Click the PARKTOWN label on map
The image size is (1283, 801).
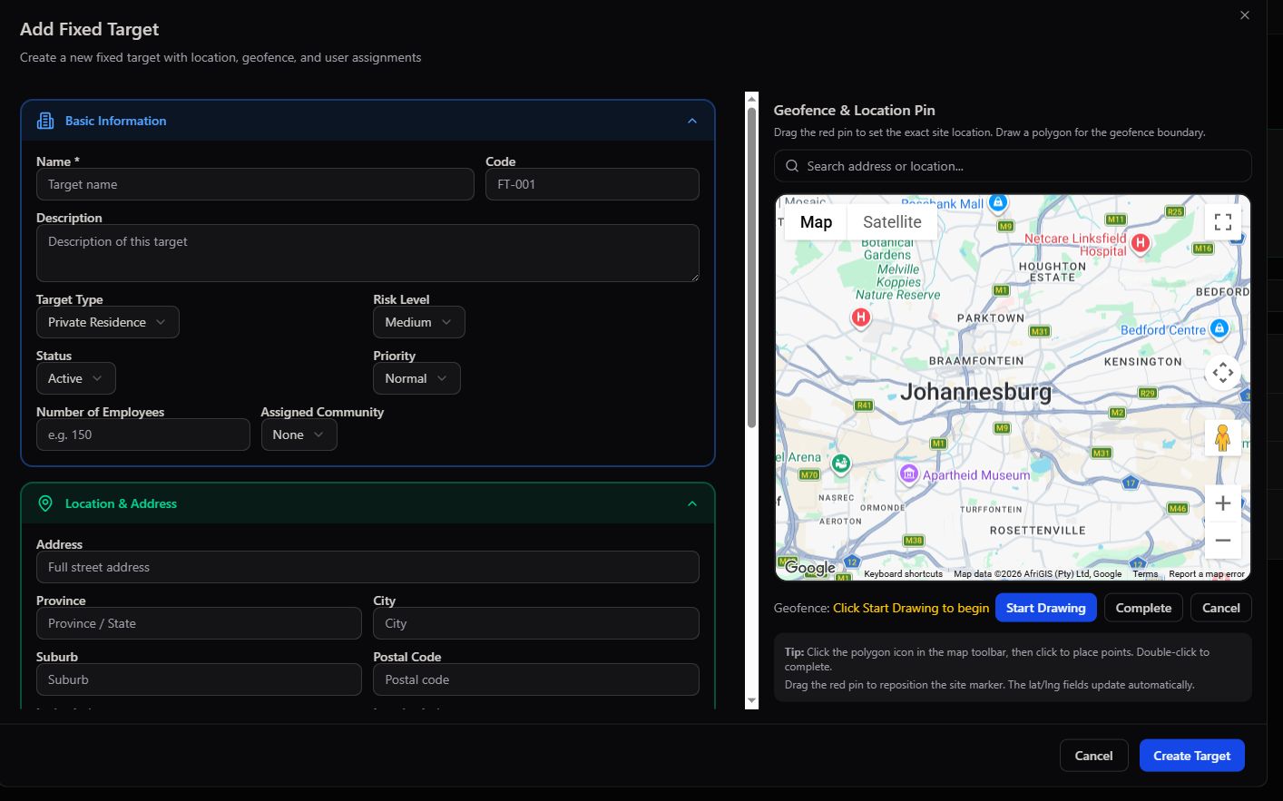[991, 318]
